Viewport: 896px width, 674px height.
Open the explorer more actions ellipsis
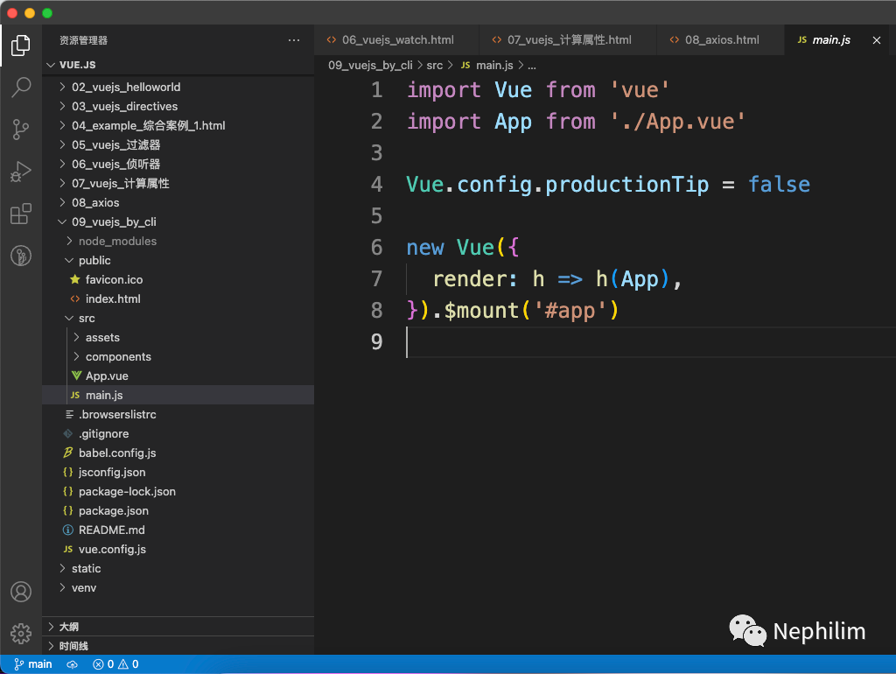tap(294, 40)
